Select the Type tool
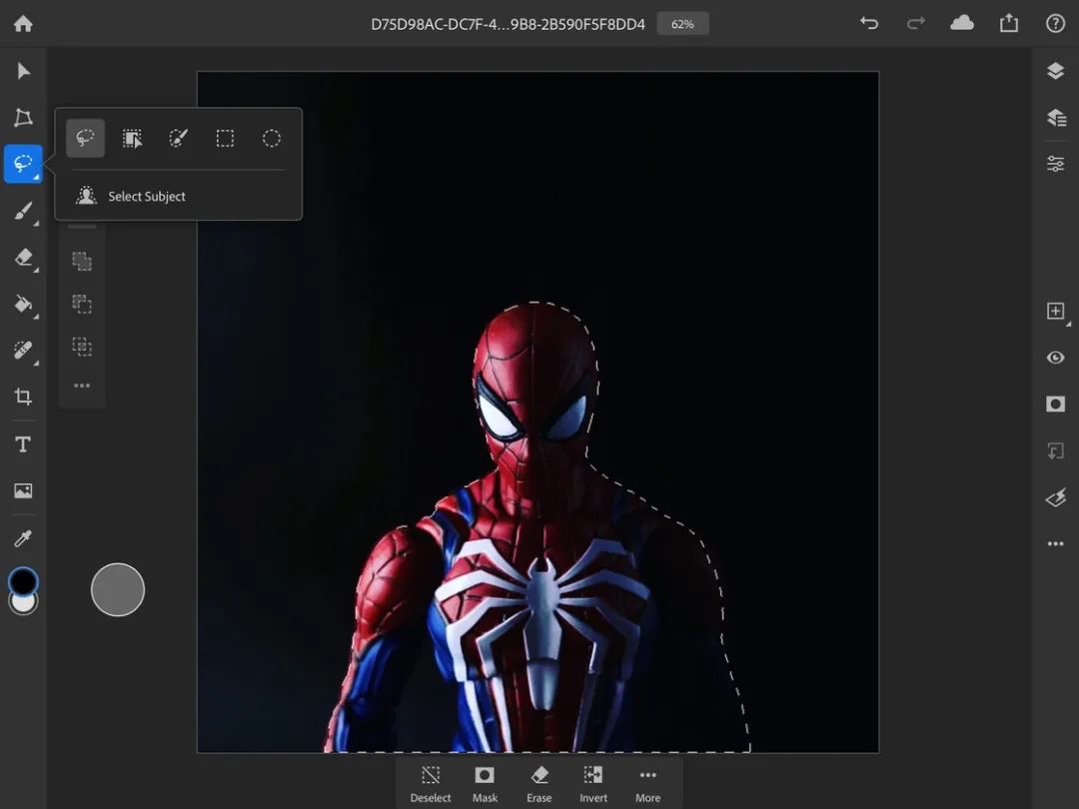 coord(23,444)
